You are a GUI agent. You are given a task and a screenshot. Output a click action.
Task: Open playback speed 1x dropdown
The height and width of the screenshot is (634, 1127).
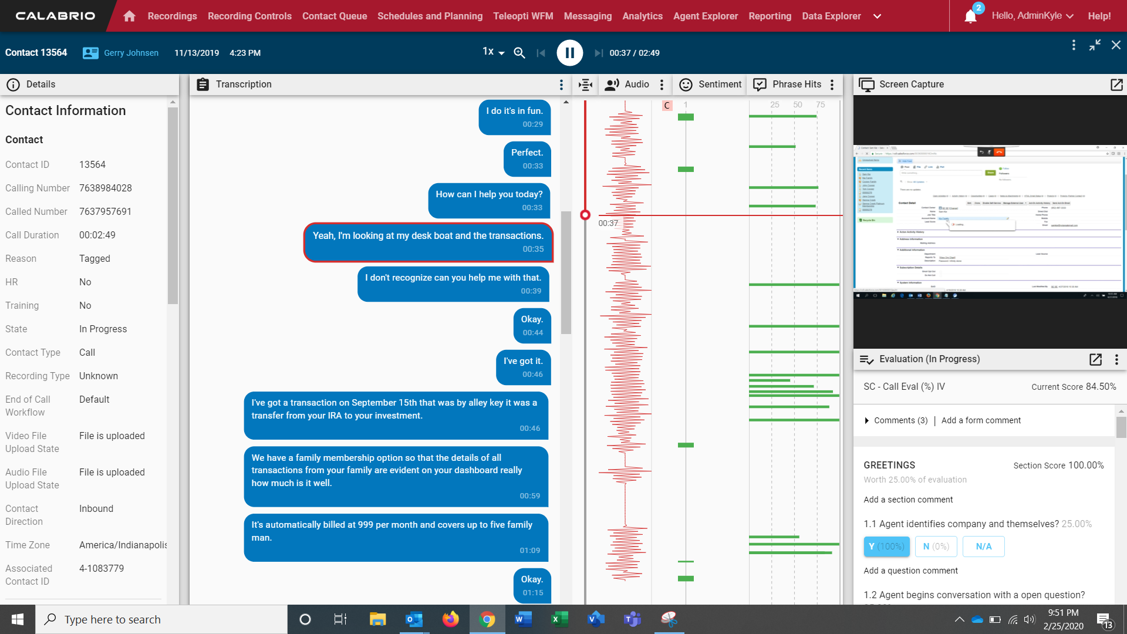pyautogui.click(x=493, y=52)
